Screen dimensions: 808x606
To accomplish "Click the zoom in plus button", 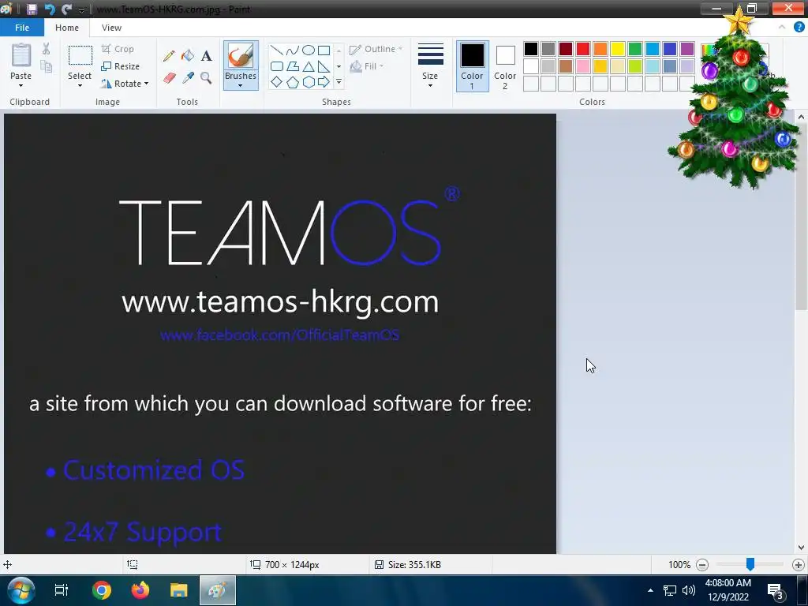I will [799, 565].
